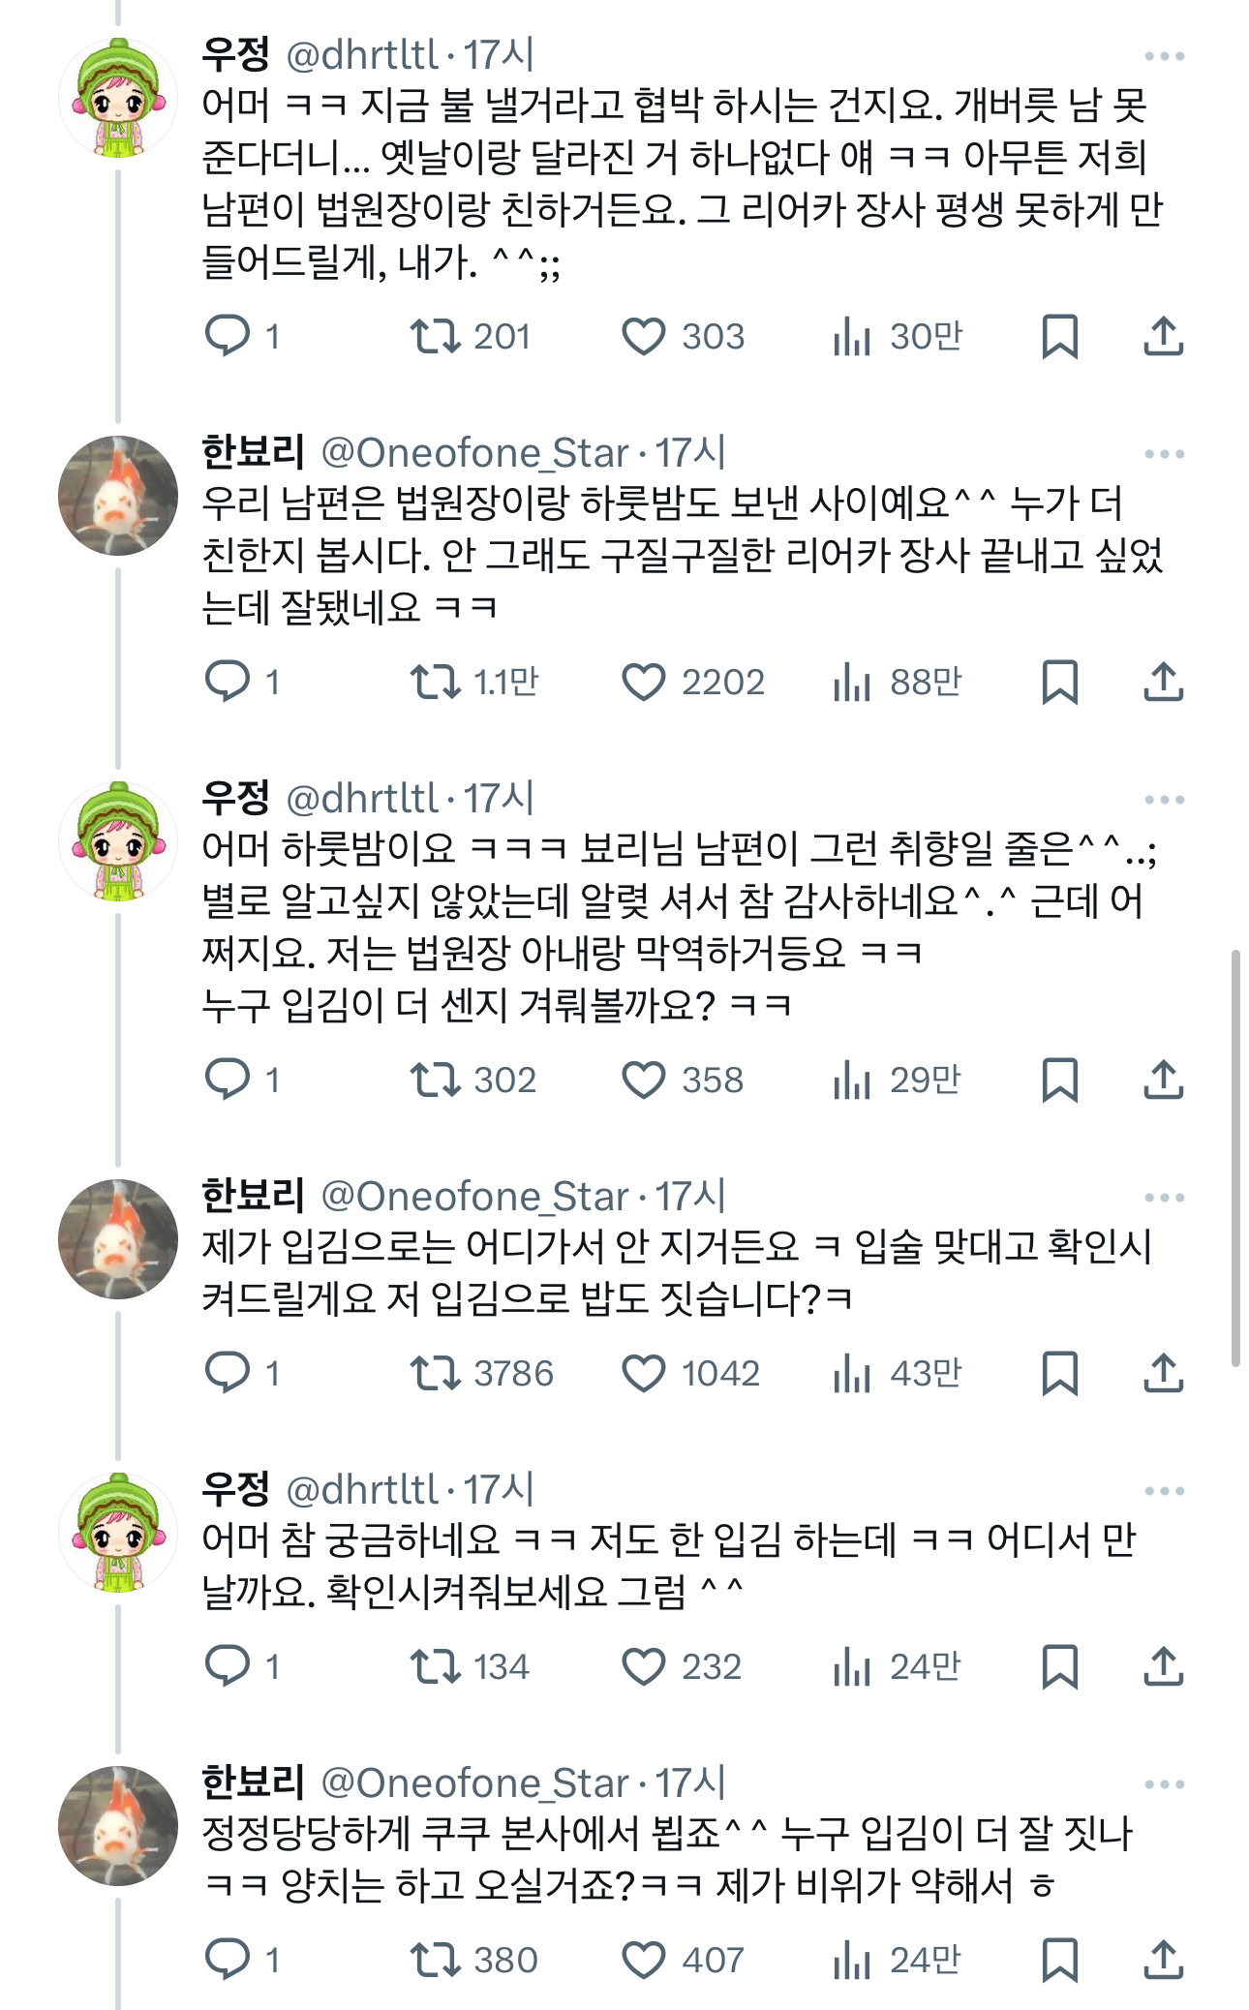Open 한보리's goldfish avatar on second tweet
This screenshot has width=1249, height=2010.
tap(118, 496)
